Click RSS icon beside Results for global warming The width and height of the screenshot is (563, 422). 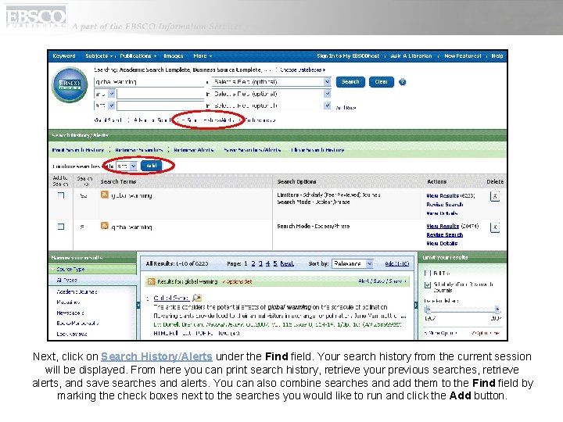tap(152, 281)
